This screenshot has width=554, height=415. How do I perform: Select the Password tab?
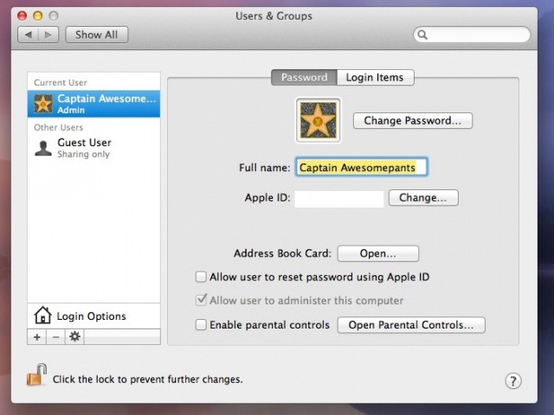304,77
